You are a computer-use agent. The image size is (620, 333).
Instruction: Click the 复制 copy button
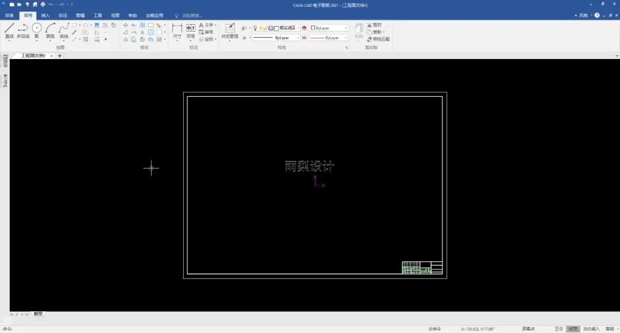pos(375,32)
